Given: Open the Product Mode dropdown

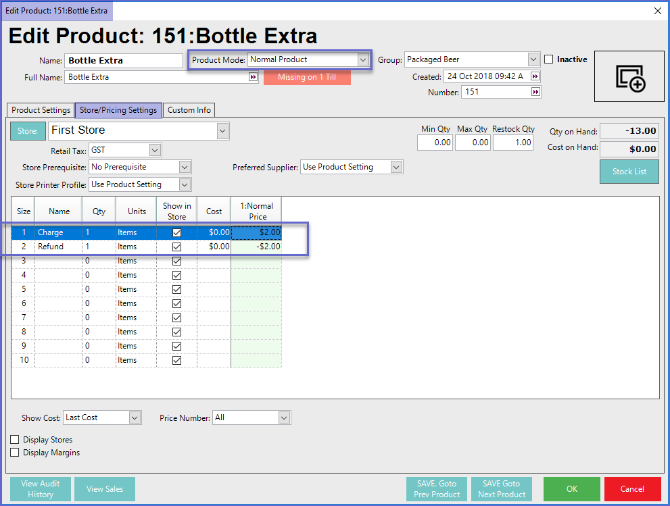Looking at the screenshot, I should (x=363, y=59).
